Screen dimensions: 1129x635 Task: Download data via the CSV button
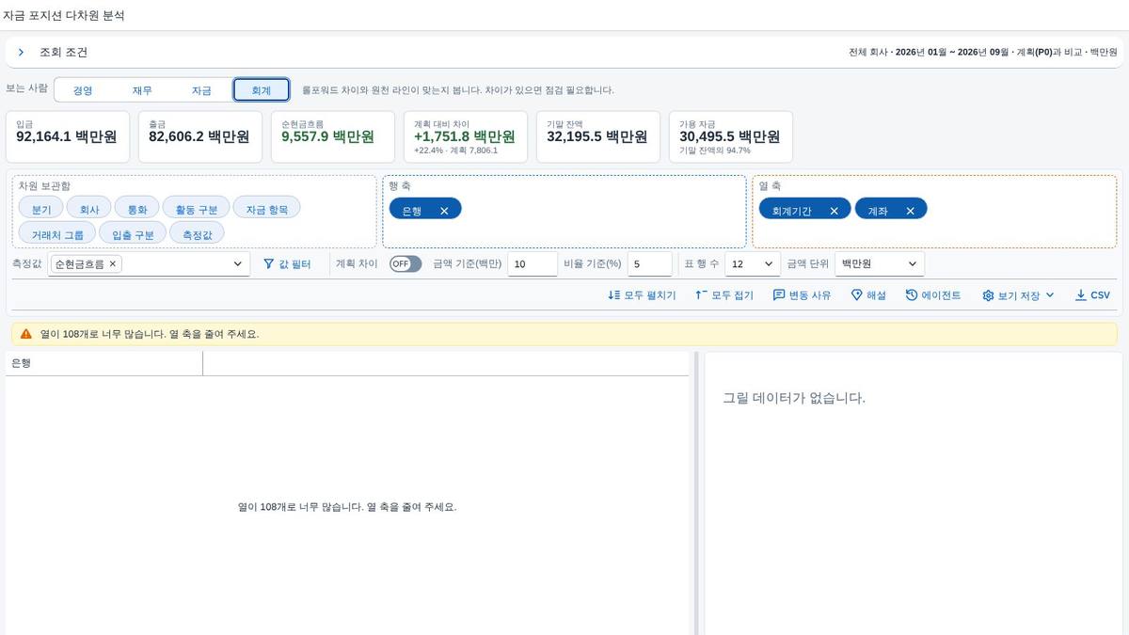click(x=1092, y=295)
